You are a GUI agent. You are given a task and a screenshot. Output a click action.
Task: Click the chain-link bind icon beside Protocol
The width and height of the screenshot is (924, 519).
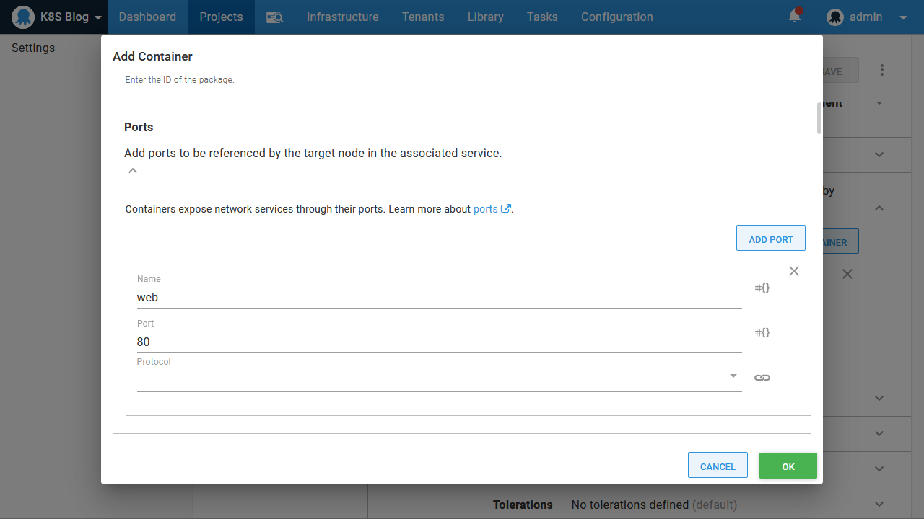click(x=762, y=378)
